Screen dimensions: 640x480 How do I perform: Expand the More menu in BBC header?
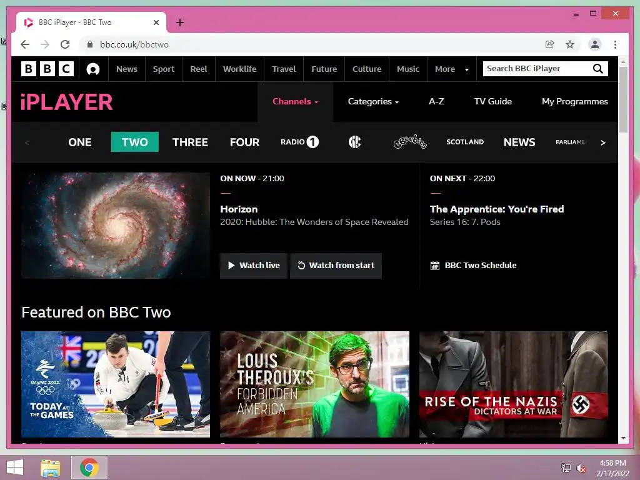tap(452, 69)
